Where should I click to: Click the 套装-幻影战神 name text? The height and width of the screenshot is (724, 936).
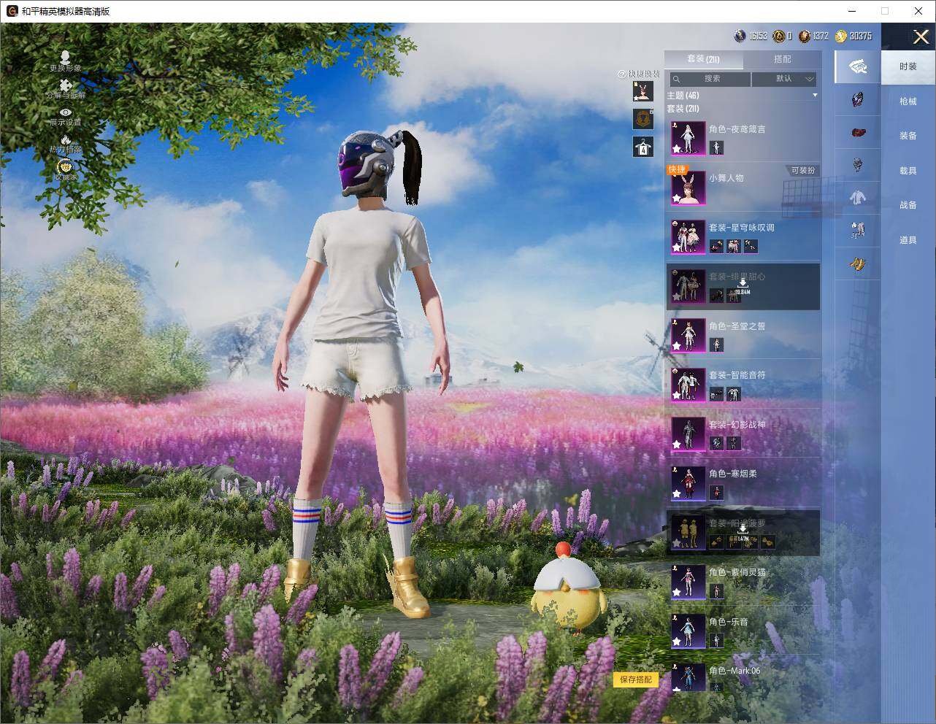[737, 425]
